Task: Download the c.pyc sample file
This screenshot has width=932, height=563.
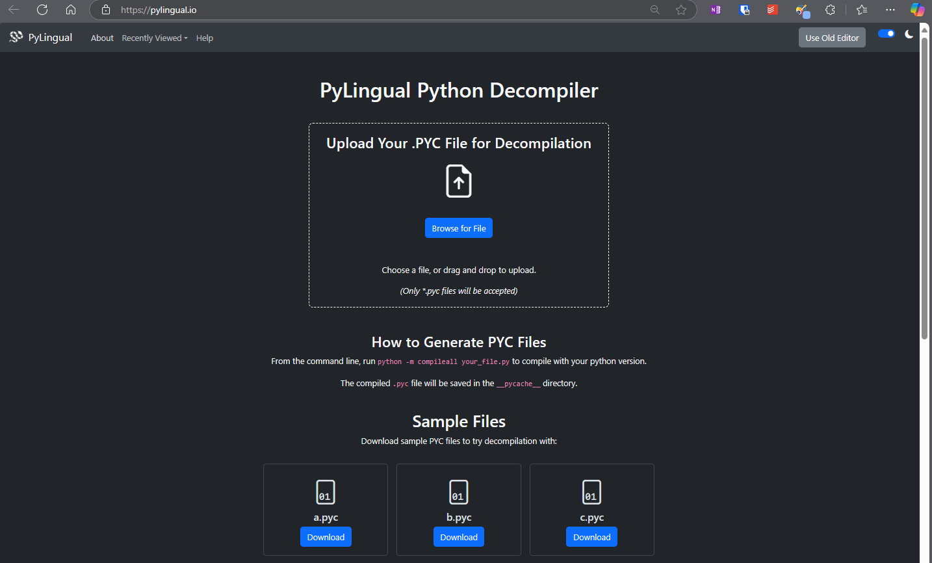Action: pyautogui.click(x=592, y=537)
